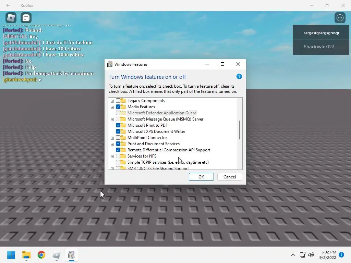Select Simple TCPIP services row label
Viewport: 351px width, 263px height.
tap(168, 162)
